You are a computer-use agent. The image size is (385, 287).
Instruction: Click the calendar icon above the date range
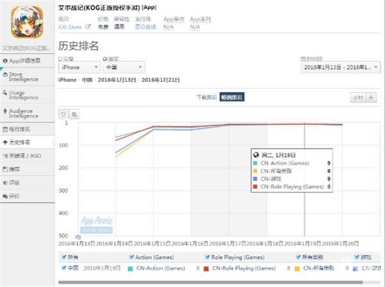[x=304, y=59]
